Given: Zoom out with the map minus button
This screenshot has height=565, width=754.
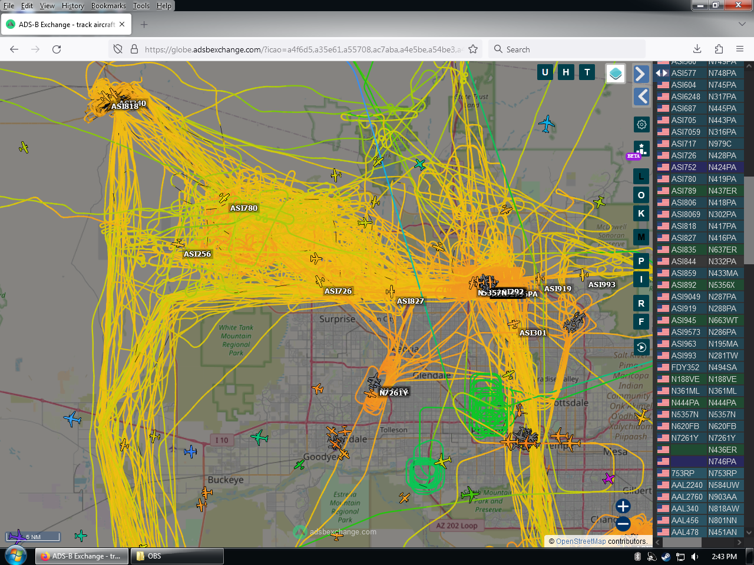Looking at the screenshot, I should point(623,524).
